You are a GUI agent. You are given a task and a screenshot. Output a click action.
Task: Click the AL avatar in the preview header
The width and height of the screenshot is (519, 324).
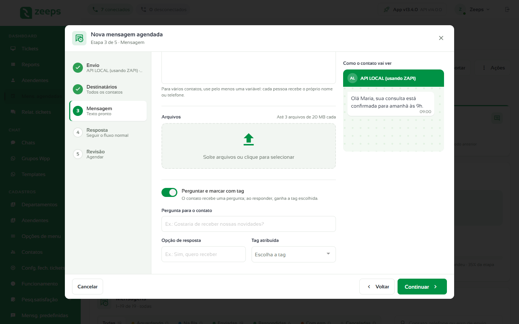click(352, 78)
